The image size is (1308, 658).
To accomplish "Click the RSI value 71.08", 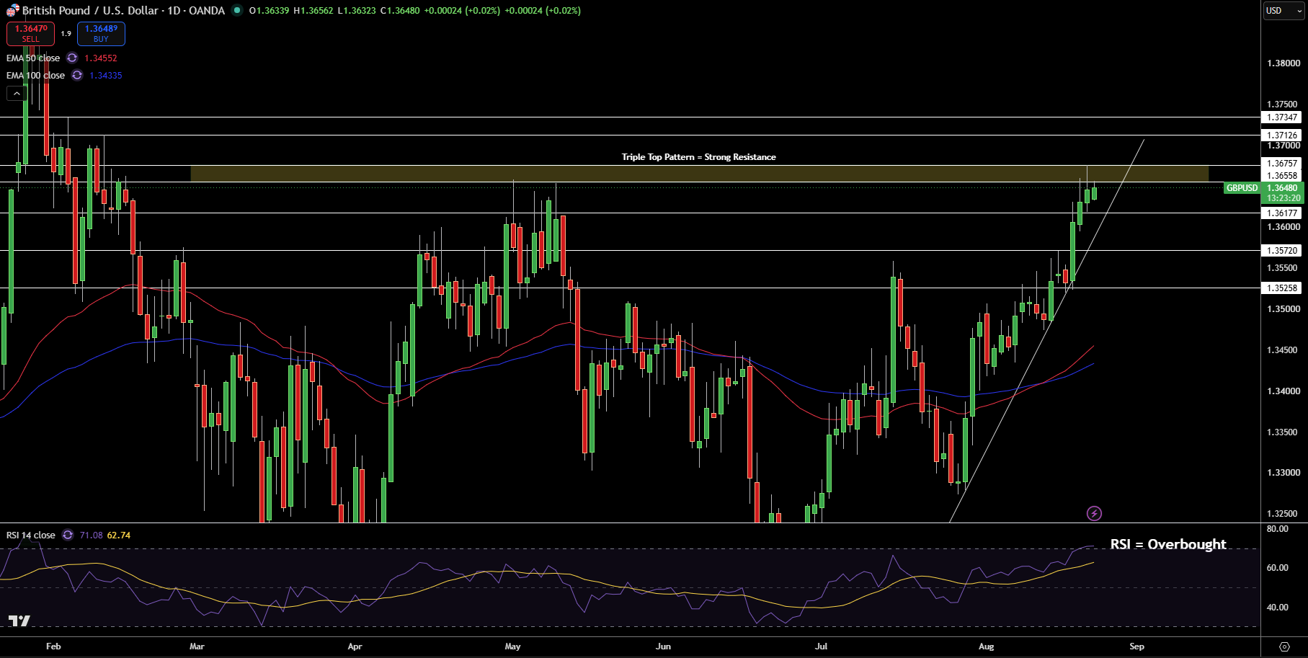I will click(x=91, y=535).
